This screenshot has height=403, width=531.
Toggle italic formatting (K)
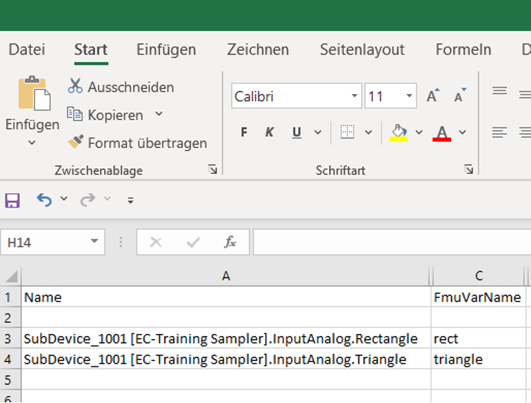coord(270,132)
